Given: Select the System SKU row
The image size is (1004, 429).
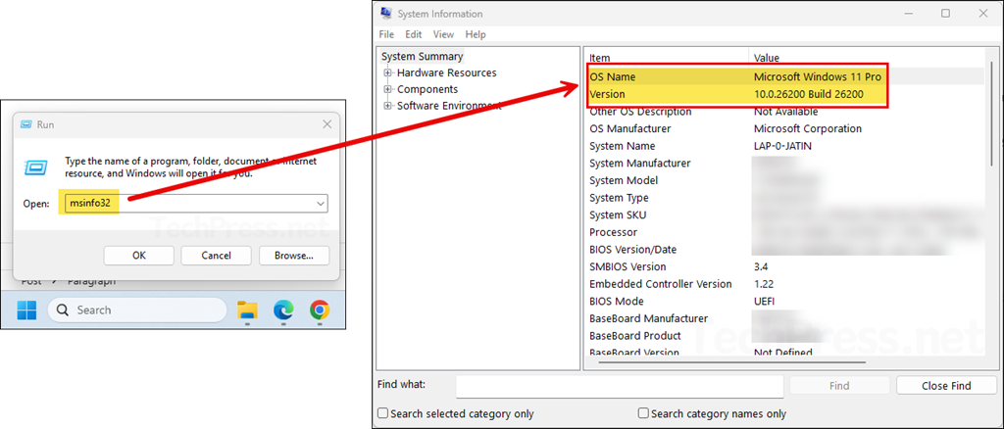Looking at the screenshot, I should point(785,214).
